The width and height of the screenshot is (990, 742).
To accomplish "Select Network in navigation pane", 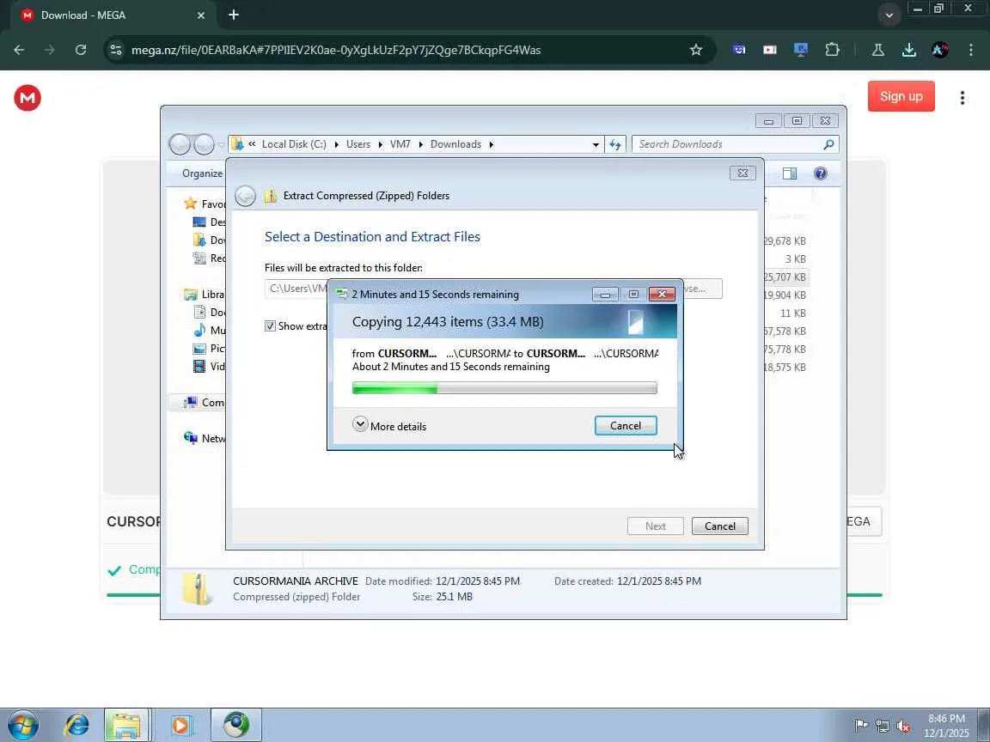I will click(205, 439).
